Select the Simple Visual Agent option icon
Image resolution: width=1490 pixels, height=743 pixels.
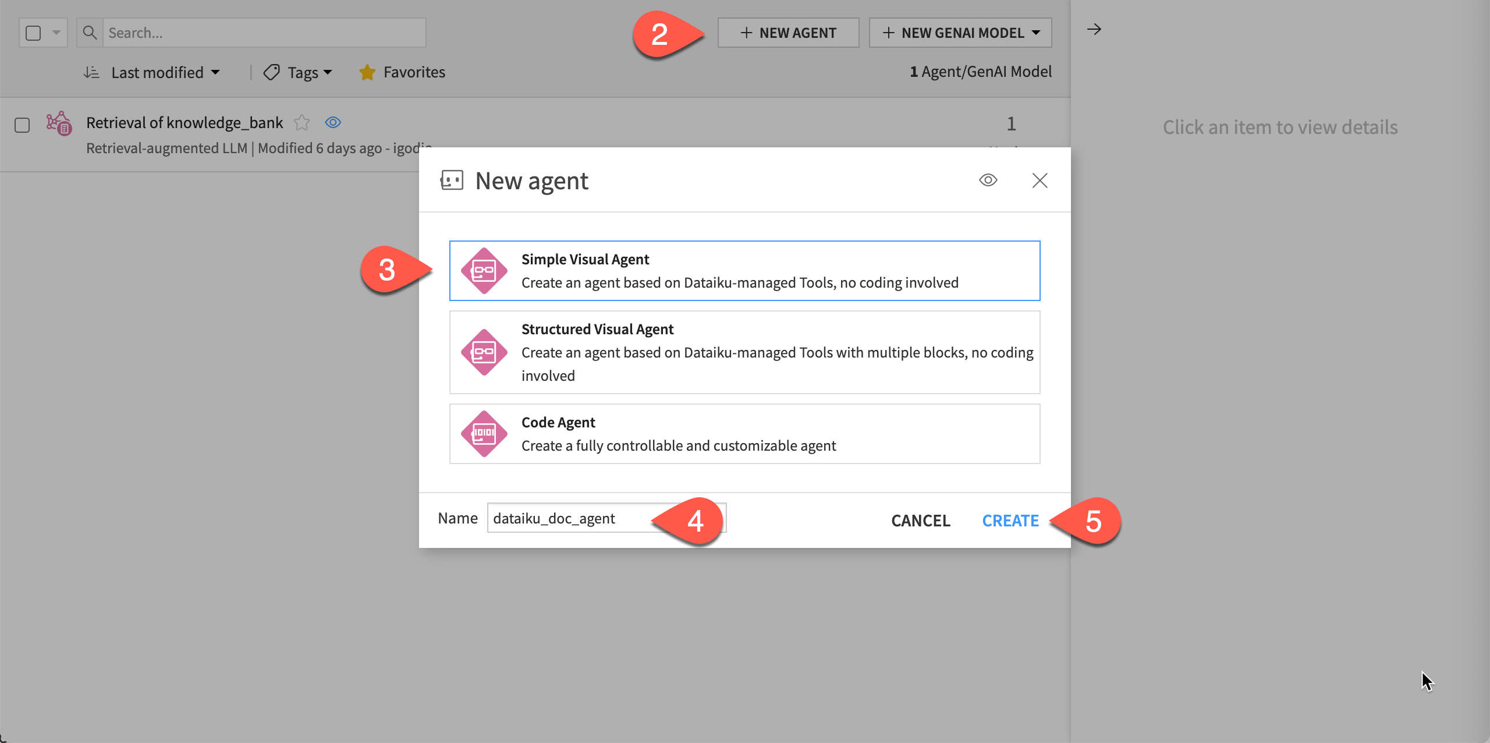click(484, 270)
